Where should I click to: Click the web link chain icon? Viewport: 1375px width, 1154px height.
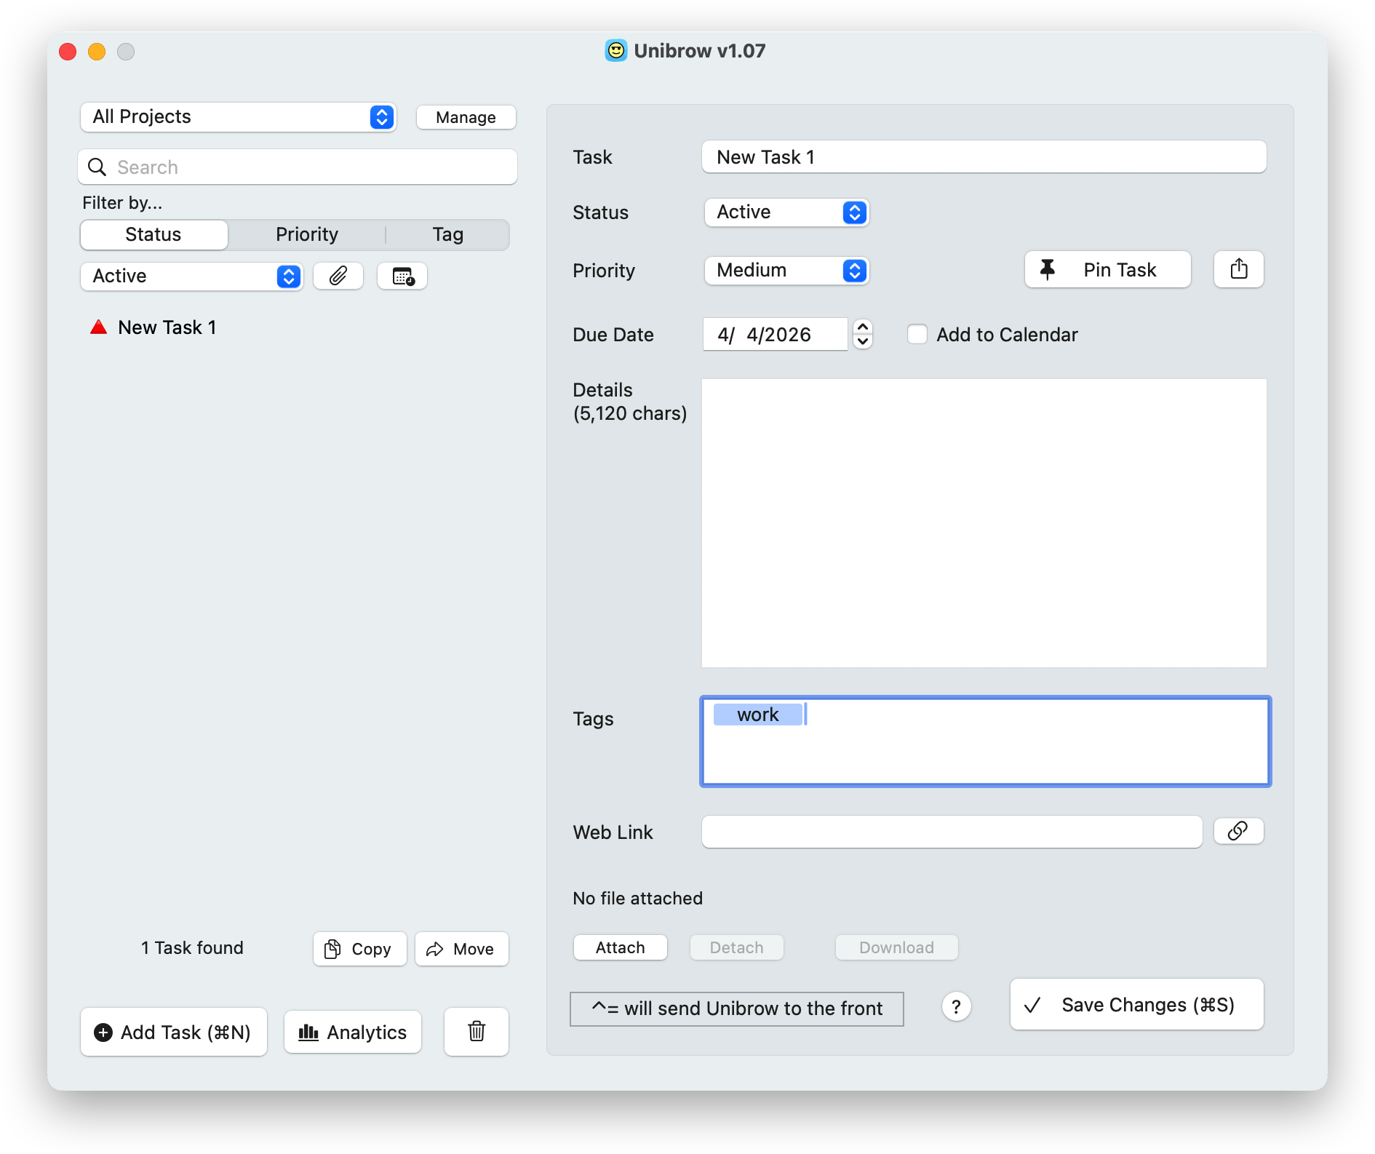(x=1238, y=831)
